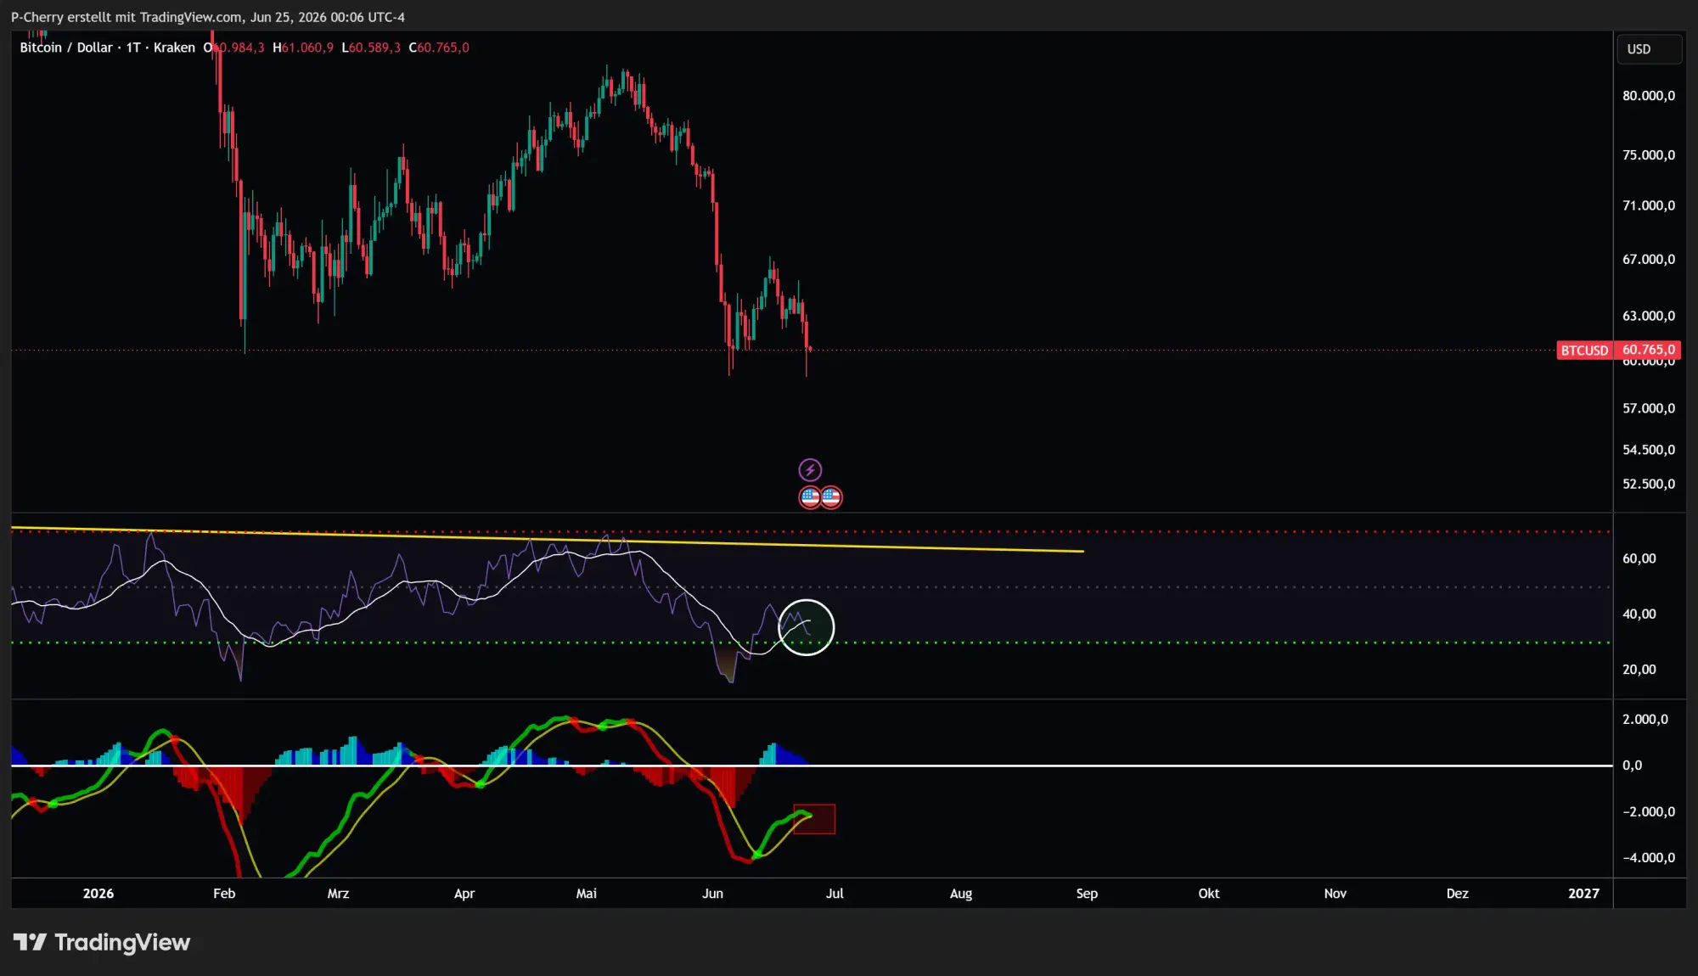Select the yellow trendline in RSI pane
The height and width of the screenshot is (976, 1698).
(548, 540)
